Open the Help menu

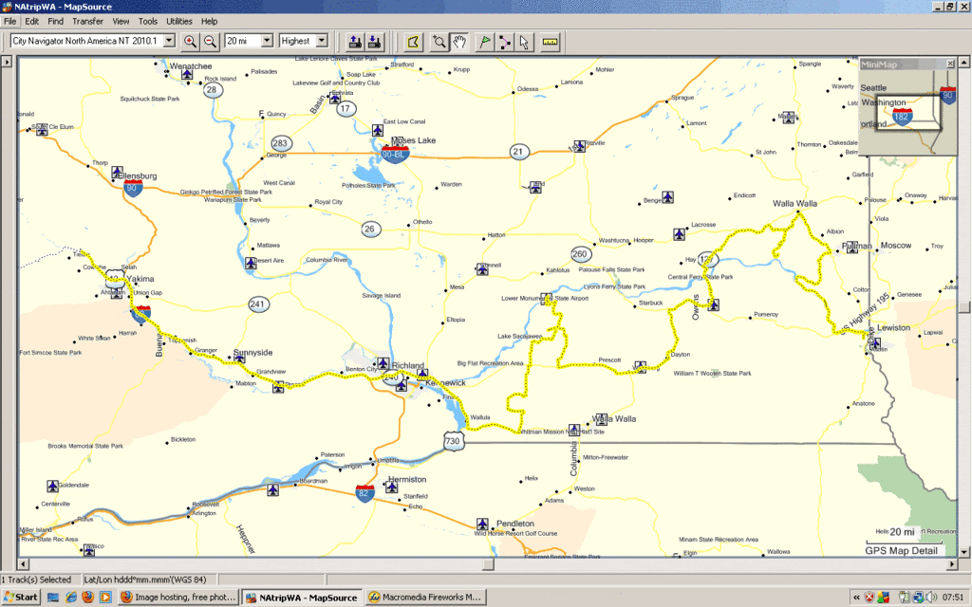(209, 21)
